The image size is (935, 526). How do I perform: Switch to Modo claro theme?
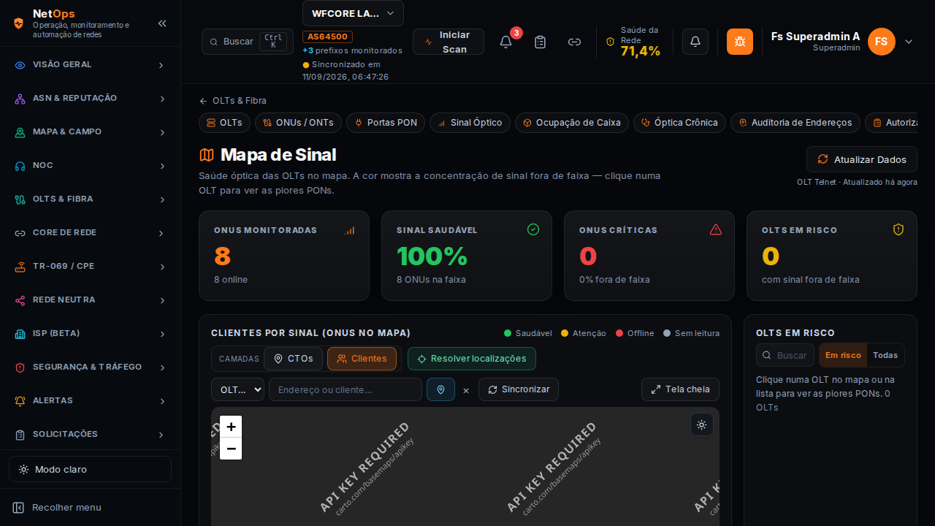90,469
